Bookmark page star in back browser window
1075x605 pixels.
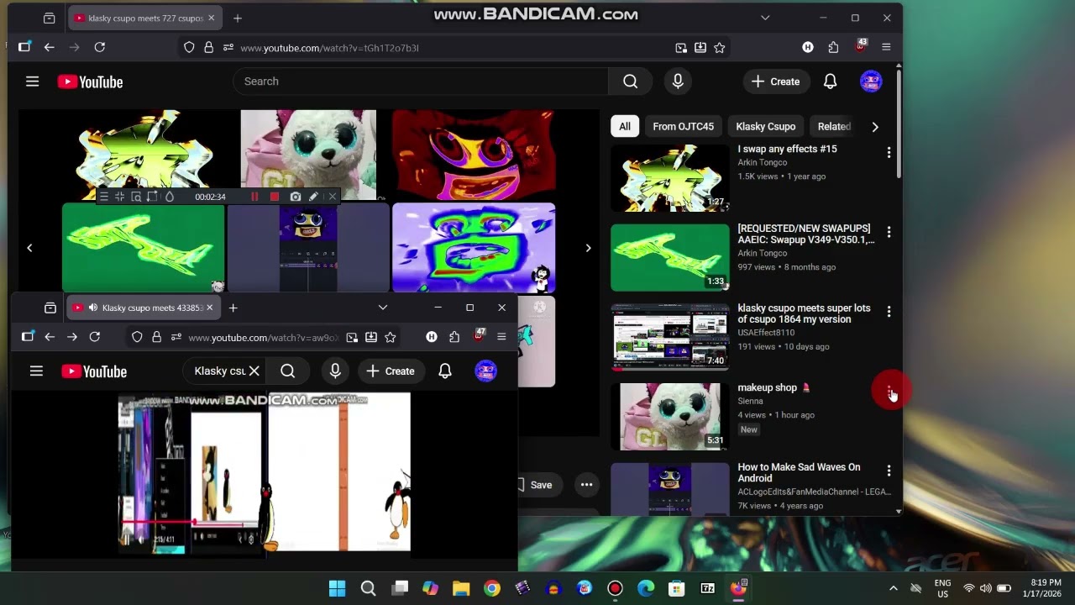(x=720, y=48)
